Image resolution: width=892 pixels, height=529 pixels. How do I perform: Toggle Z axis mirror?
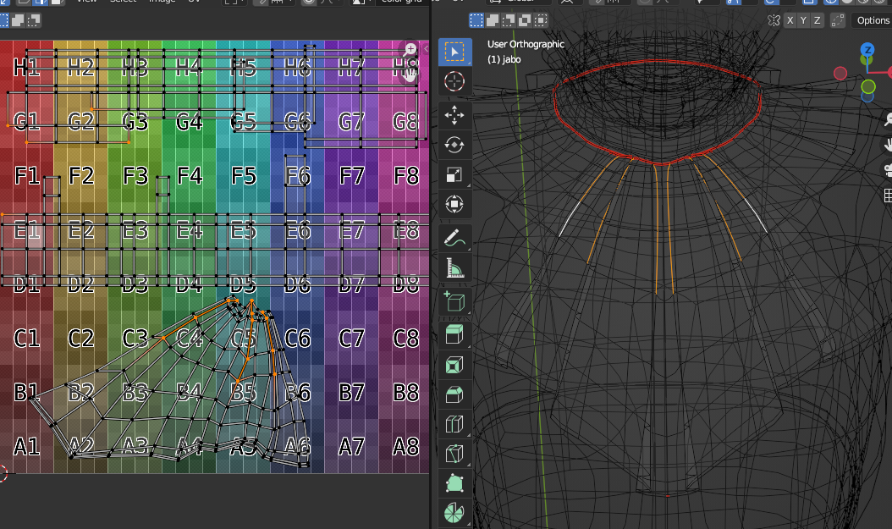817,20
